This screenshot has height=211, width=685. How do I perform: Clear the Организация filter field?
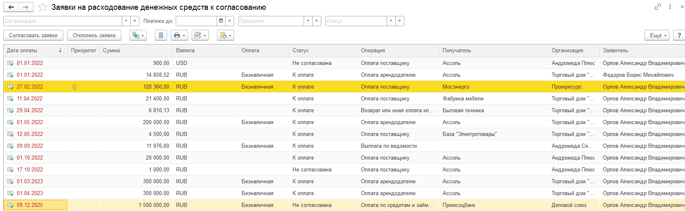point(135,21)
